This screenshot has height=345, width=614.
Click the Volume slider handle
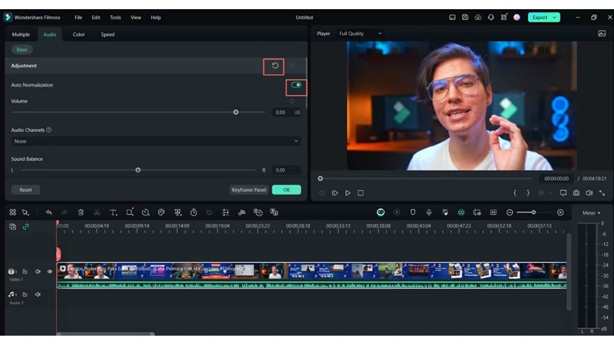coord(236,112)
